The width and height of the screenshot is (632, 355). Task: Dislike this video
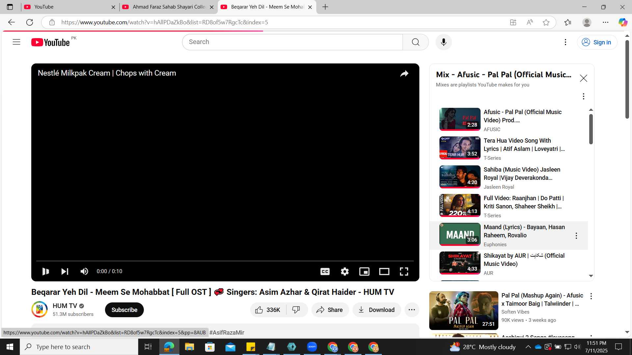296,310
